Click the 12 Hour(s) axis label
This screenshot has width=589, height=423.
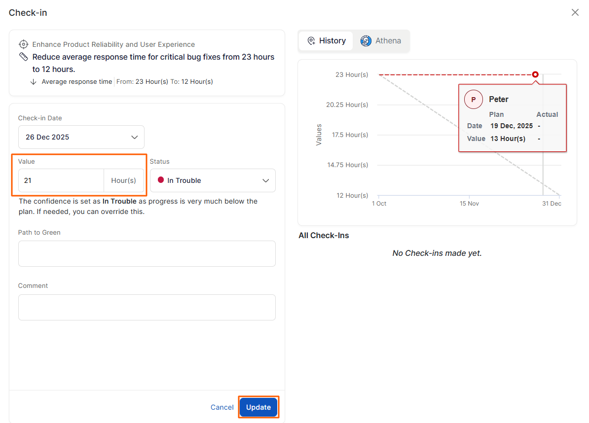pyautogui.click(x=352, y=195)
